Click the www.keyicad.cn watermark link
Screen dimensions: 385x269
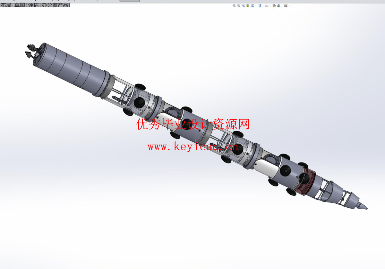point(193,147)
